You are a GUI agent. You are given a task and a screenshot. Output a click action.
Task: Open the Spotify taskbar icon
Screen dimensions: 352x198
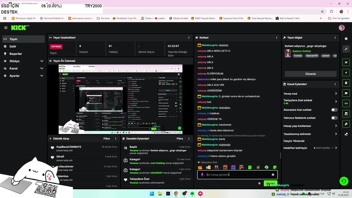[x=192, y=194]
